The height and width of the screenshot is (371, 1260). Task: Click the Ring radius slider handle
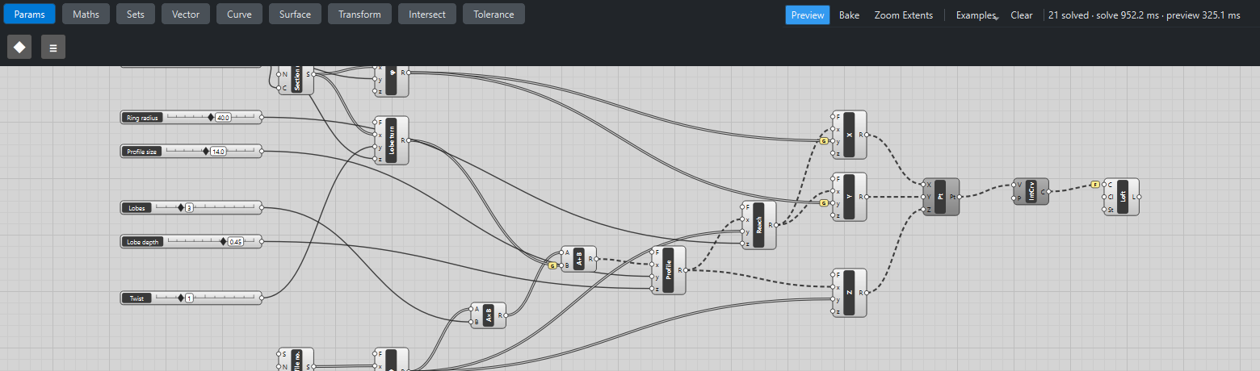(x=211, y=118)
